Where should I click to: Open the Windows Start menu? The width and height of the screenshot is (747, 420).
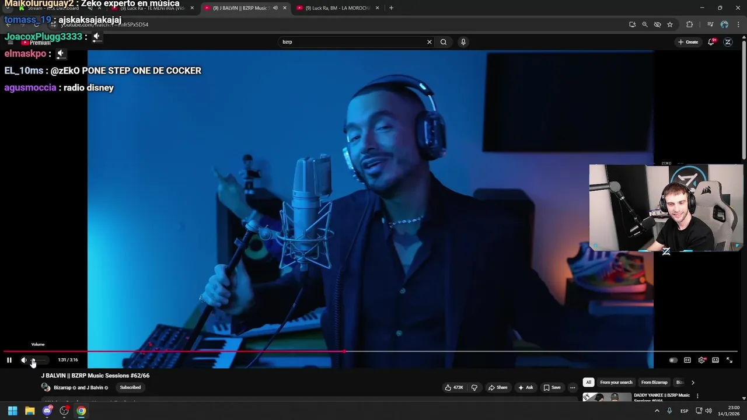click(x=12, y=411)
